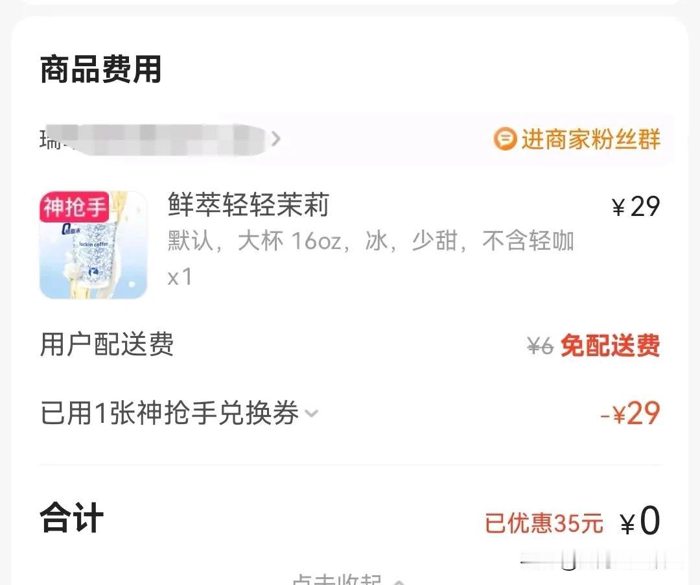Screen dimensions: 700x585
Task: Tap the red 已优惠35元 savings text
Action: click(544, 523)
